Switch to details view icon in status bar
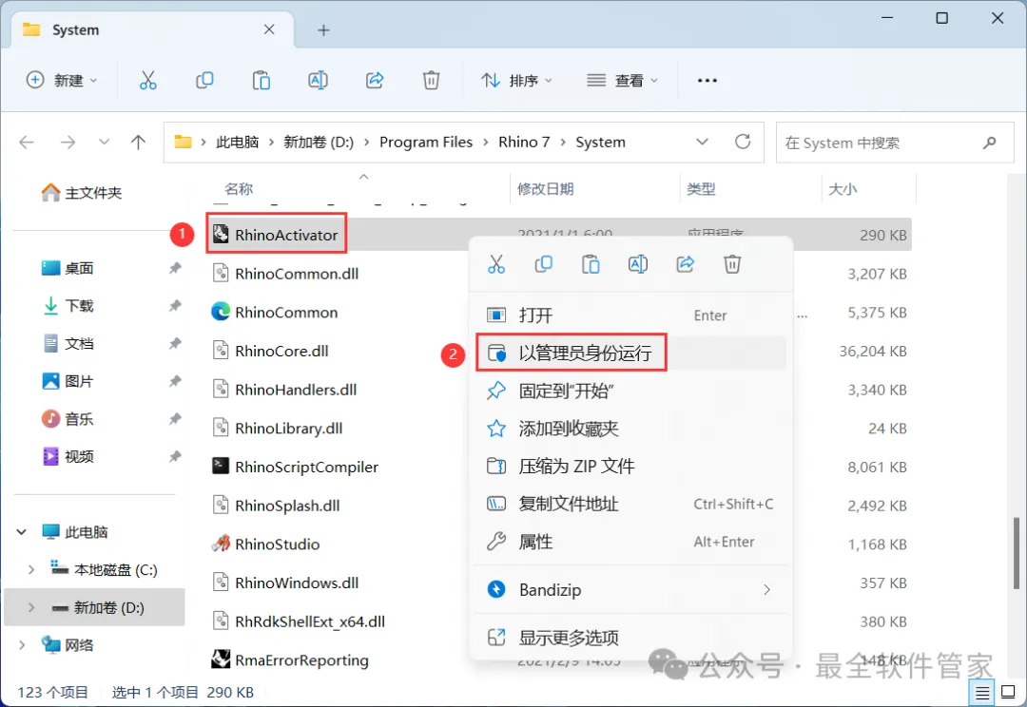The width and height of the screenshot is (1027, 707). [x=982, y=692]
